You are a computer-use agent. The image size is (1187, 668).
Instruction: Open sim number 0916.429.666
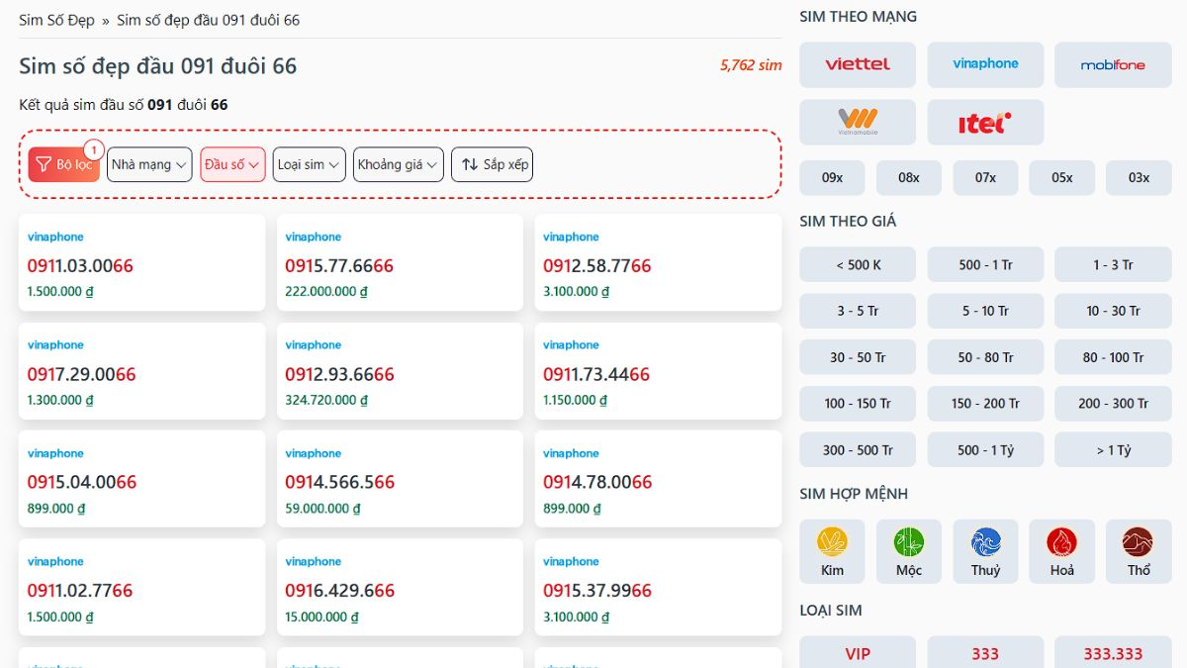coord(339,591)
